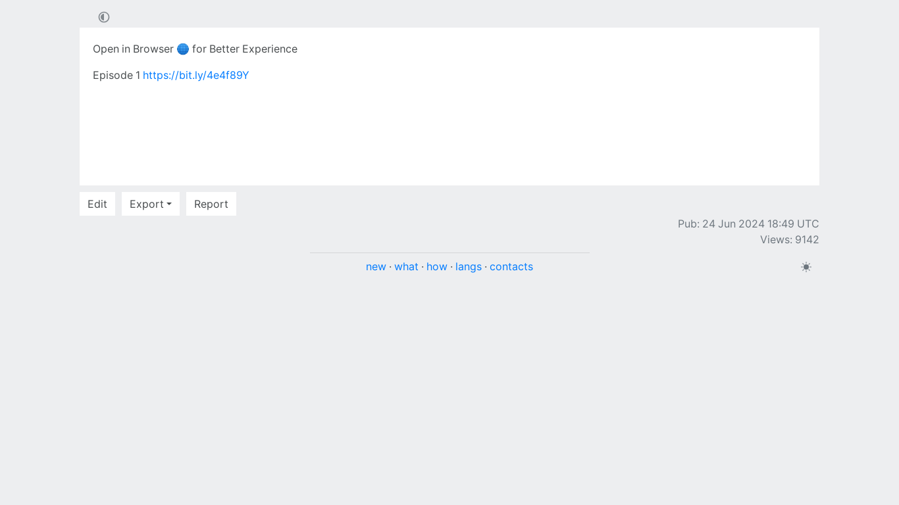Click the 'Episode 1' label
The image size is (899, 505).
click(116, 75)
